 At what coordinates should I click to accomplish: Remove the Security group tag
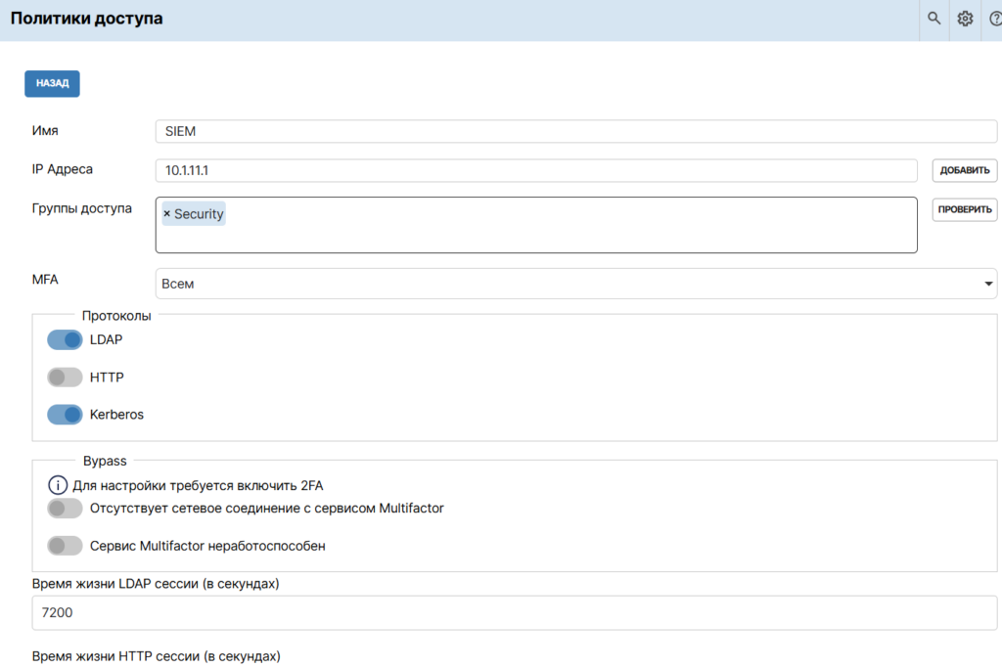click(166, 214)
